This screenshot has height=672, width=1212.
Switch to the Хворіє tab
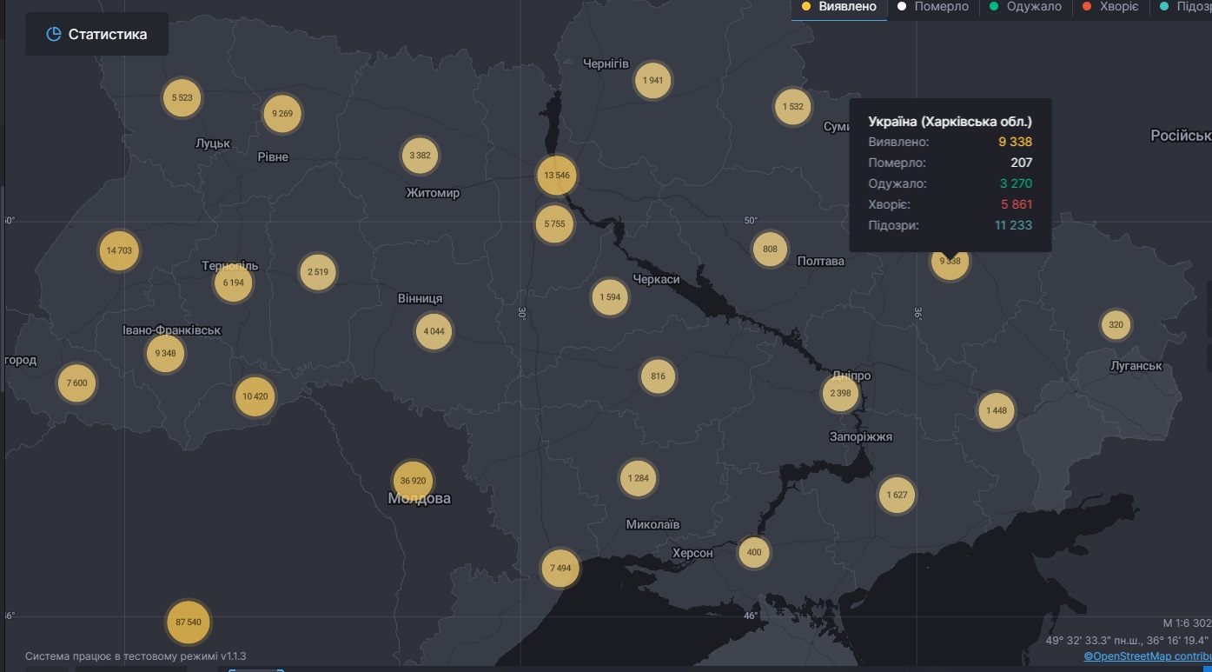click(1113, 7)
